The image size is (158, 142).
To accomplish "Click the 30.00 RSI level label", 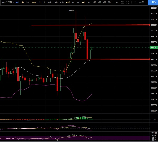I will 154,140.
